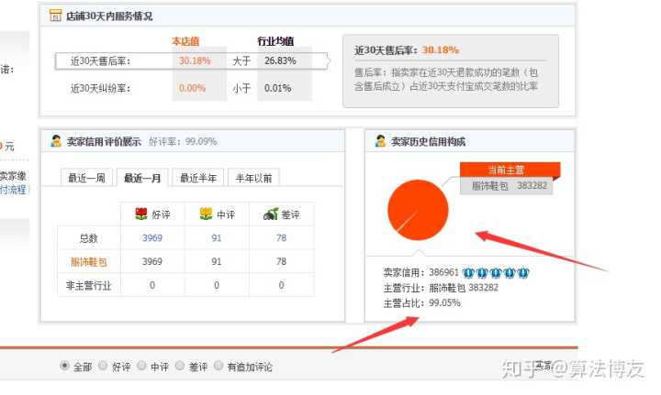This screenshot has height=395, width=661.
Task: Click the 主营行业: 服饰鞋包 383282 text
Action: 441,288
